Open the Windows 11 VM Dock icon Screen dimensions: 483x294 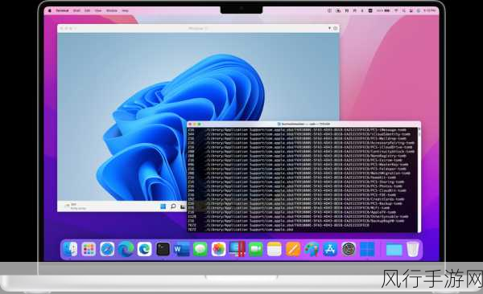tap(367, 249)
